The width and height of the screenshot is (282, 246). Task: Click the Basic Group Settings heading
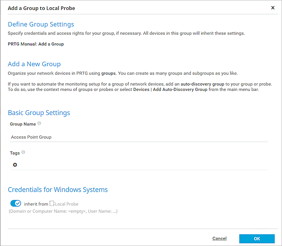39,113
